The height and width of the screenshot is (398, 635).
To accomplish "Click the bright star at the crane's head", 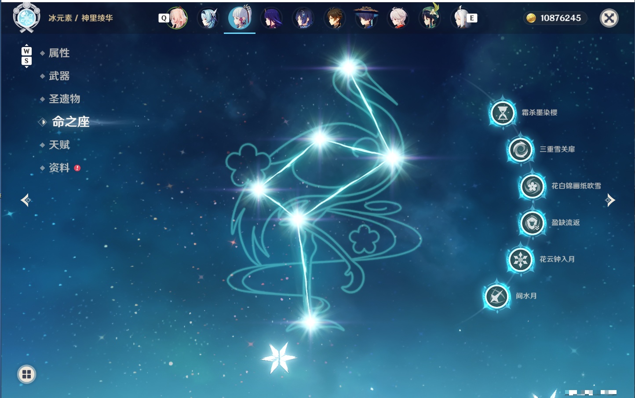I will pos(348,68).
